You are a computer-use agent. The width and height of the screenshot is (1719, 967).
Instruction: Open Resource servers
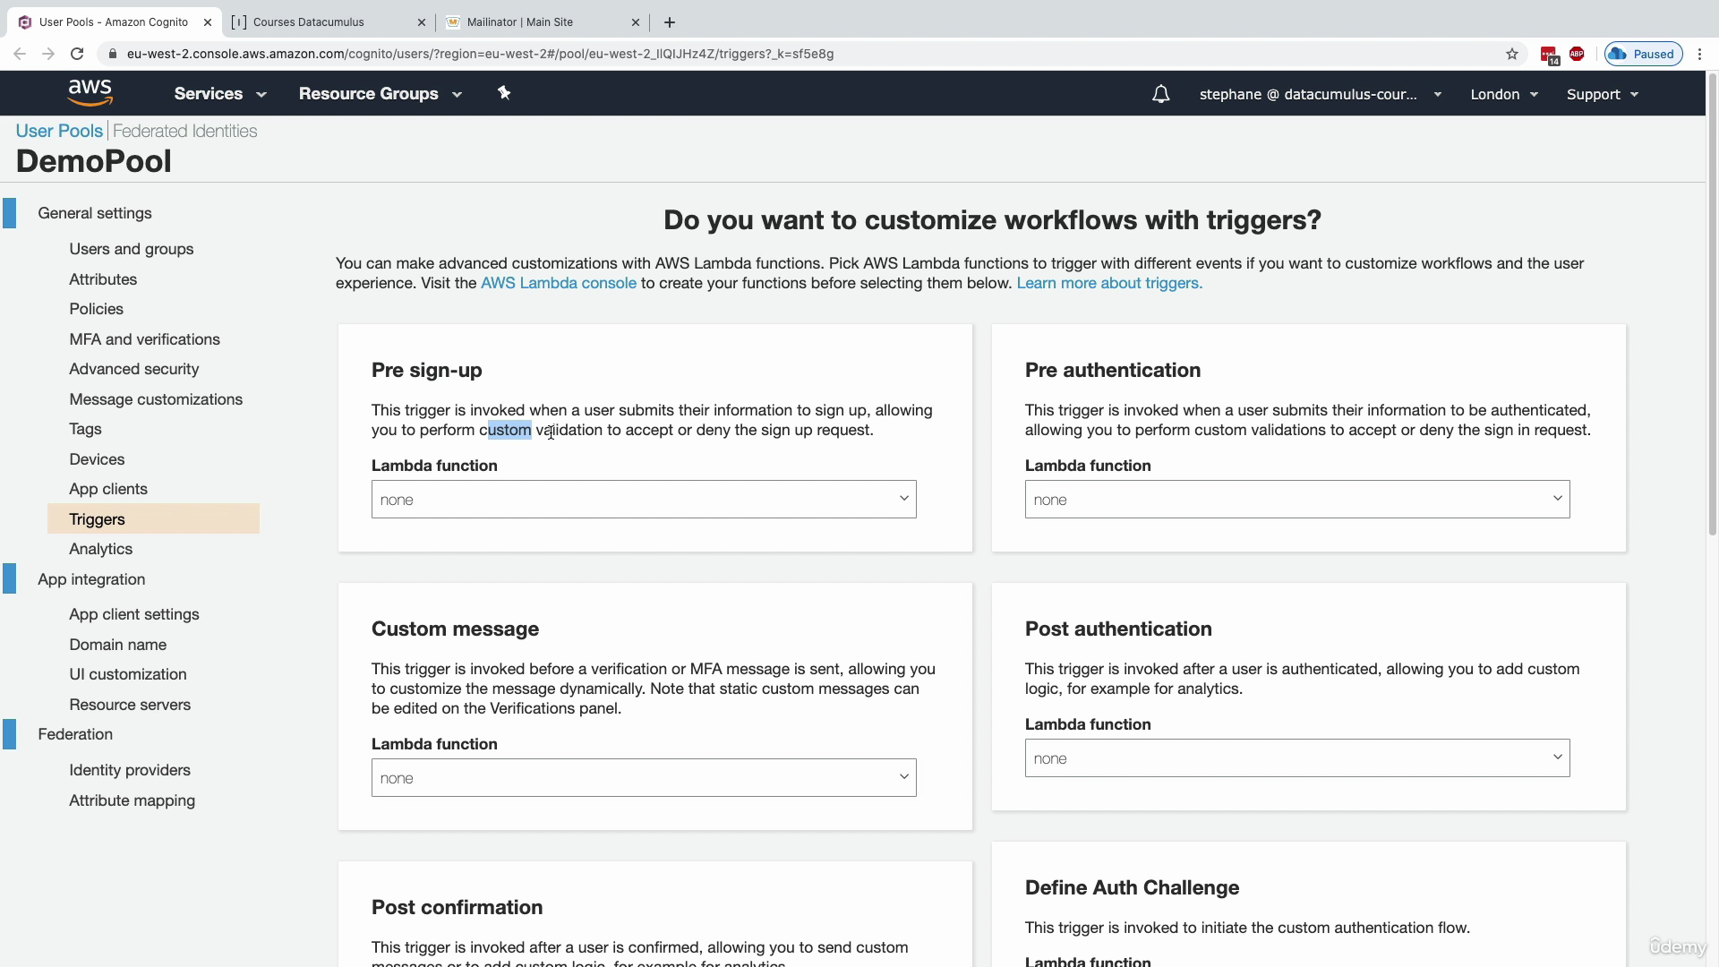(x=130, y=705)
